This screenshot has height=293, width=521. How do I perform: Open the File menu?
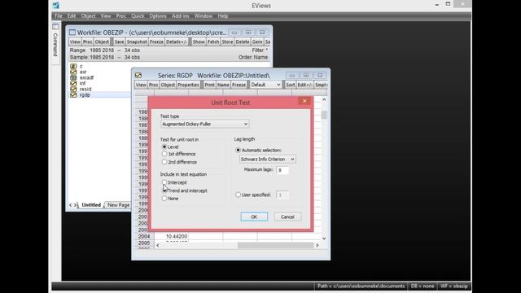(x=59, y=16)
